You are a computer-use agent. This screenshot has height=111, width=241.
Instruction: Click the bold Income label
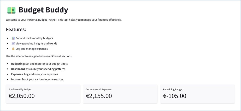coord(16,79)
